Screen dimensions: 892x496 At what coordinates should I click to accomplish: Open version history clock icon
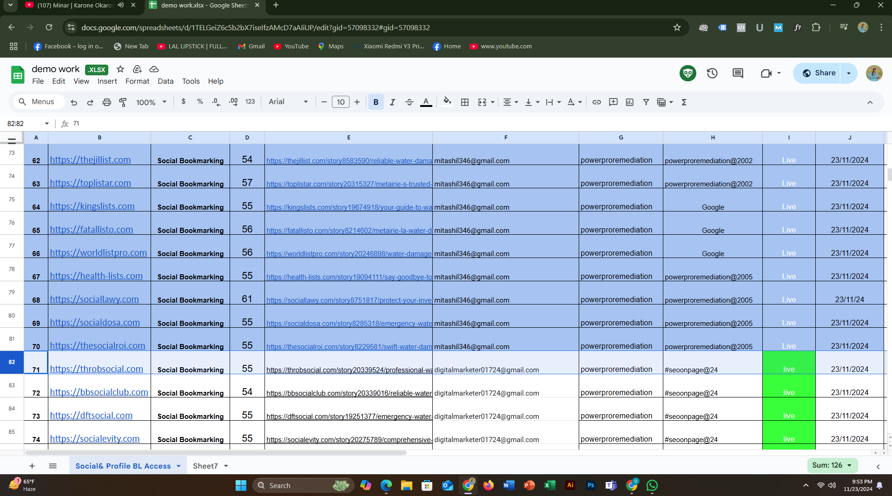(712, 73)
